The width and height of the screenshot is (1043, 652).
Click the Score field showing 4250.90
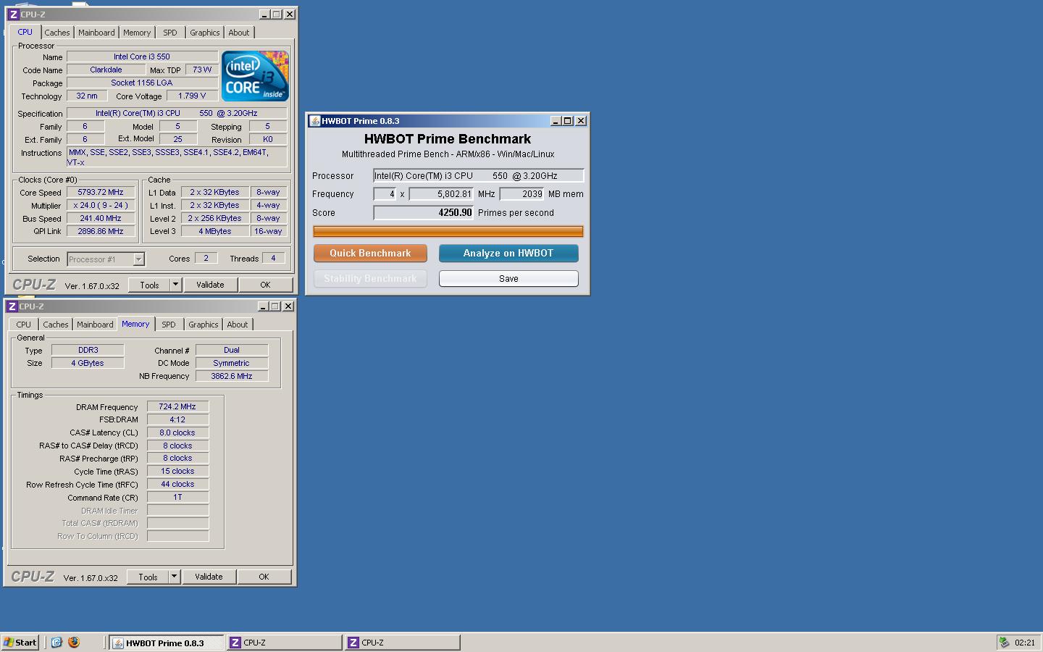(x=423, y=213)
